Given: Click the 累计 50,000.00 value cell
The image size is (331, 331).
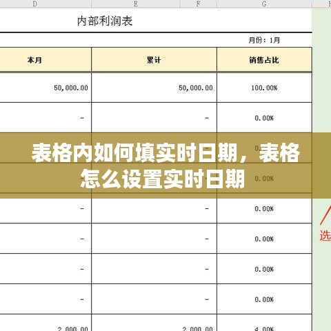Looking at the screenshot, I should (x=154, y=88).
